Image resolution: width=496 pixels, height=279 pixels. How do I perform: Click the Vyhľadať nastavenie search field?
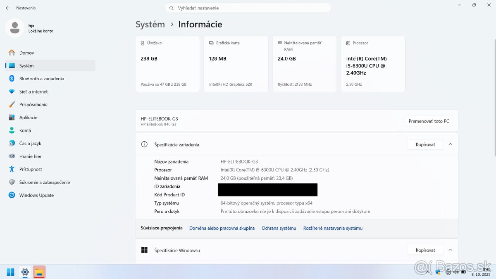tap(248, 8)
